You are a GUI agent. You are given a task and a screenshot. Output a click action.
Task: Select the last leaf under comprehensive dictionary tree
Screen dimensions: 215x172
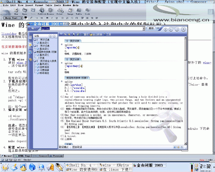(x=43, y=73)
